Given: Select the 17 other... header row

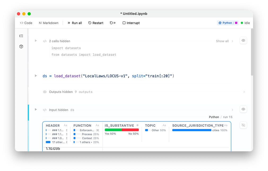Looking at the screenshot, I should (56, 142).
